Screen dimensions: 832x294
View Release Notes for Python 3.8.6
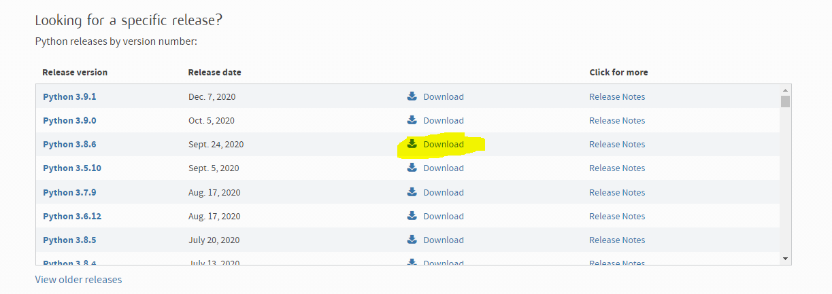[x=617, y=144]
